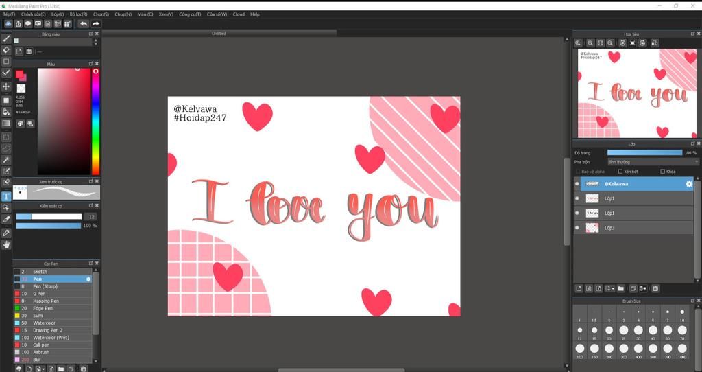Open Pen brush settings gear
Image resolution: width=702 pixels, height=372 pixels.
pos(88,279)
